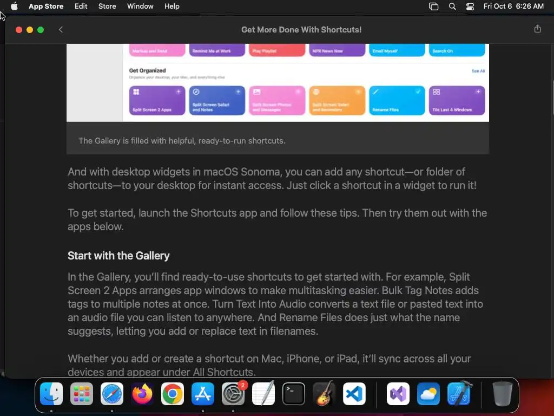Viewport: 554px width, 416px height.
Task: Open purple Visual Studio icon in Dock
Action: pyautogui.click(x=398, y=394)
